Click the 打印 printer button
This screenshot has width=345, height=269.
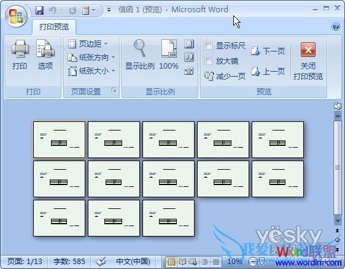[x=20, y=55]
